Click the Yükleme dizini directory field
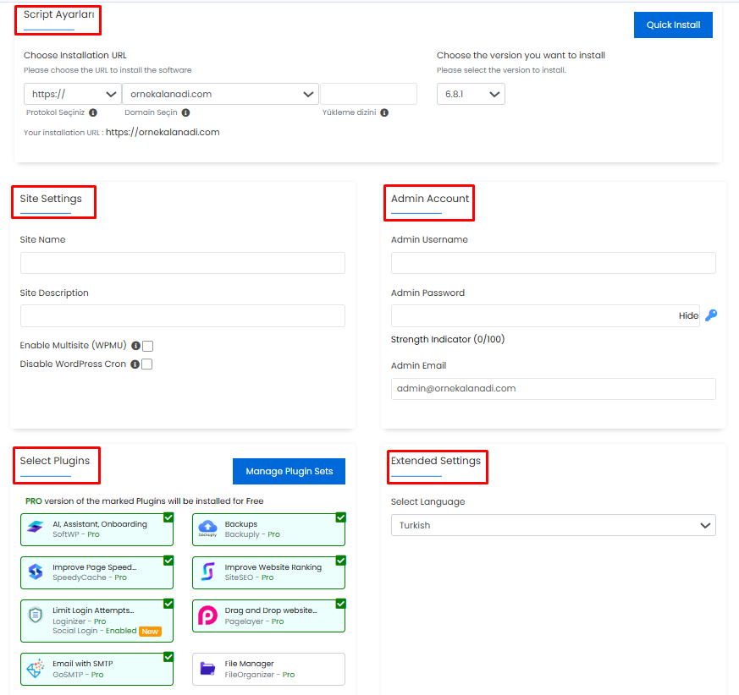739x695 pixels. [368, 94]
